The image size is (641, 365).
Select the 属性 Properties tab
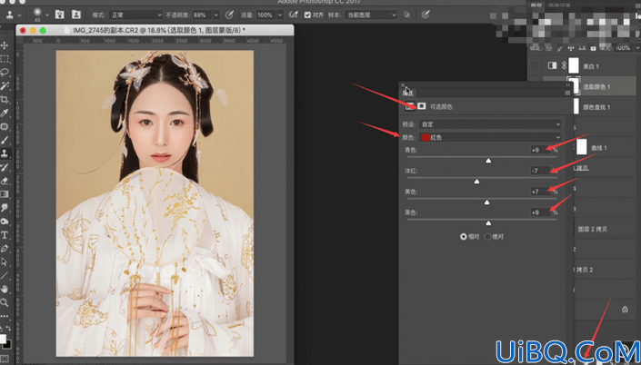tap(407, 94)
